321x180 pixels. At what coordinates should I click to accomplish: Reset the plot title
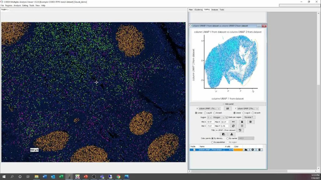click(x=240, y=130)
